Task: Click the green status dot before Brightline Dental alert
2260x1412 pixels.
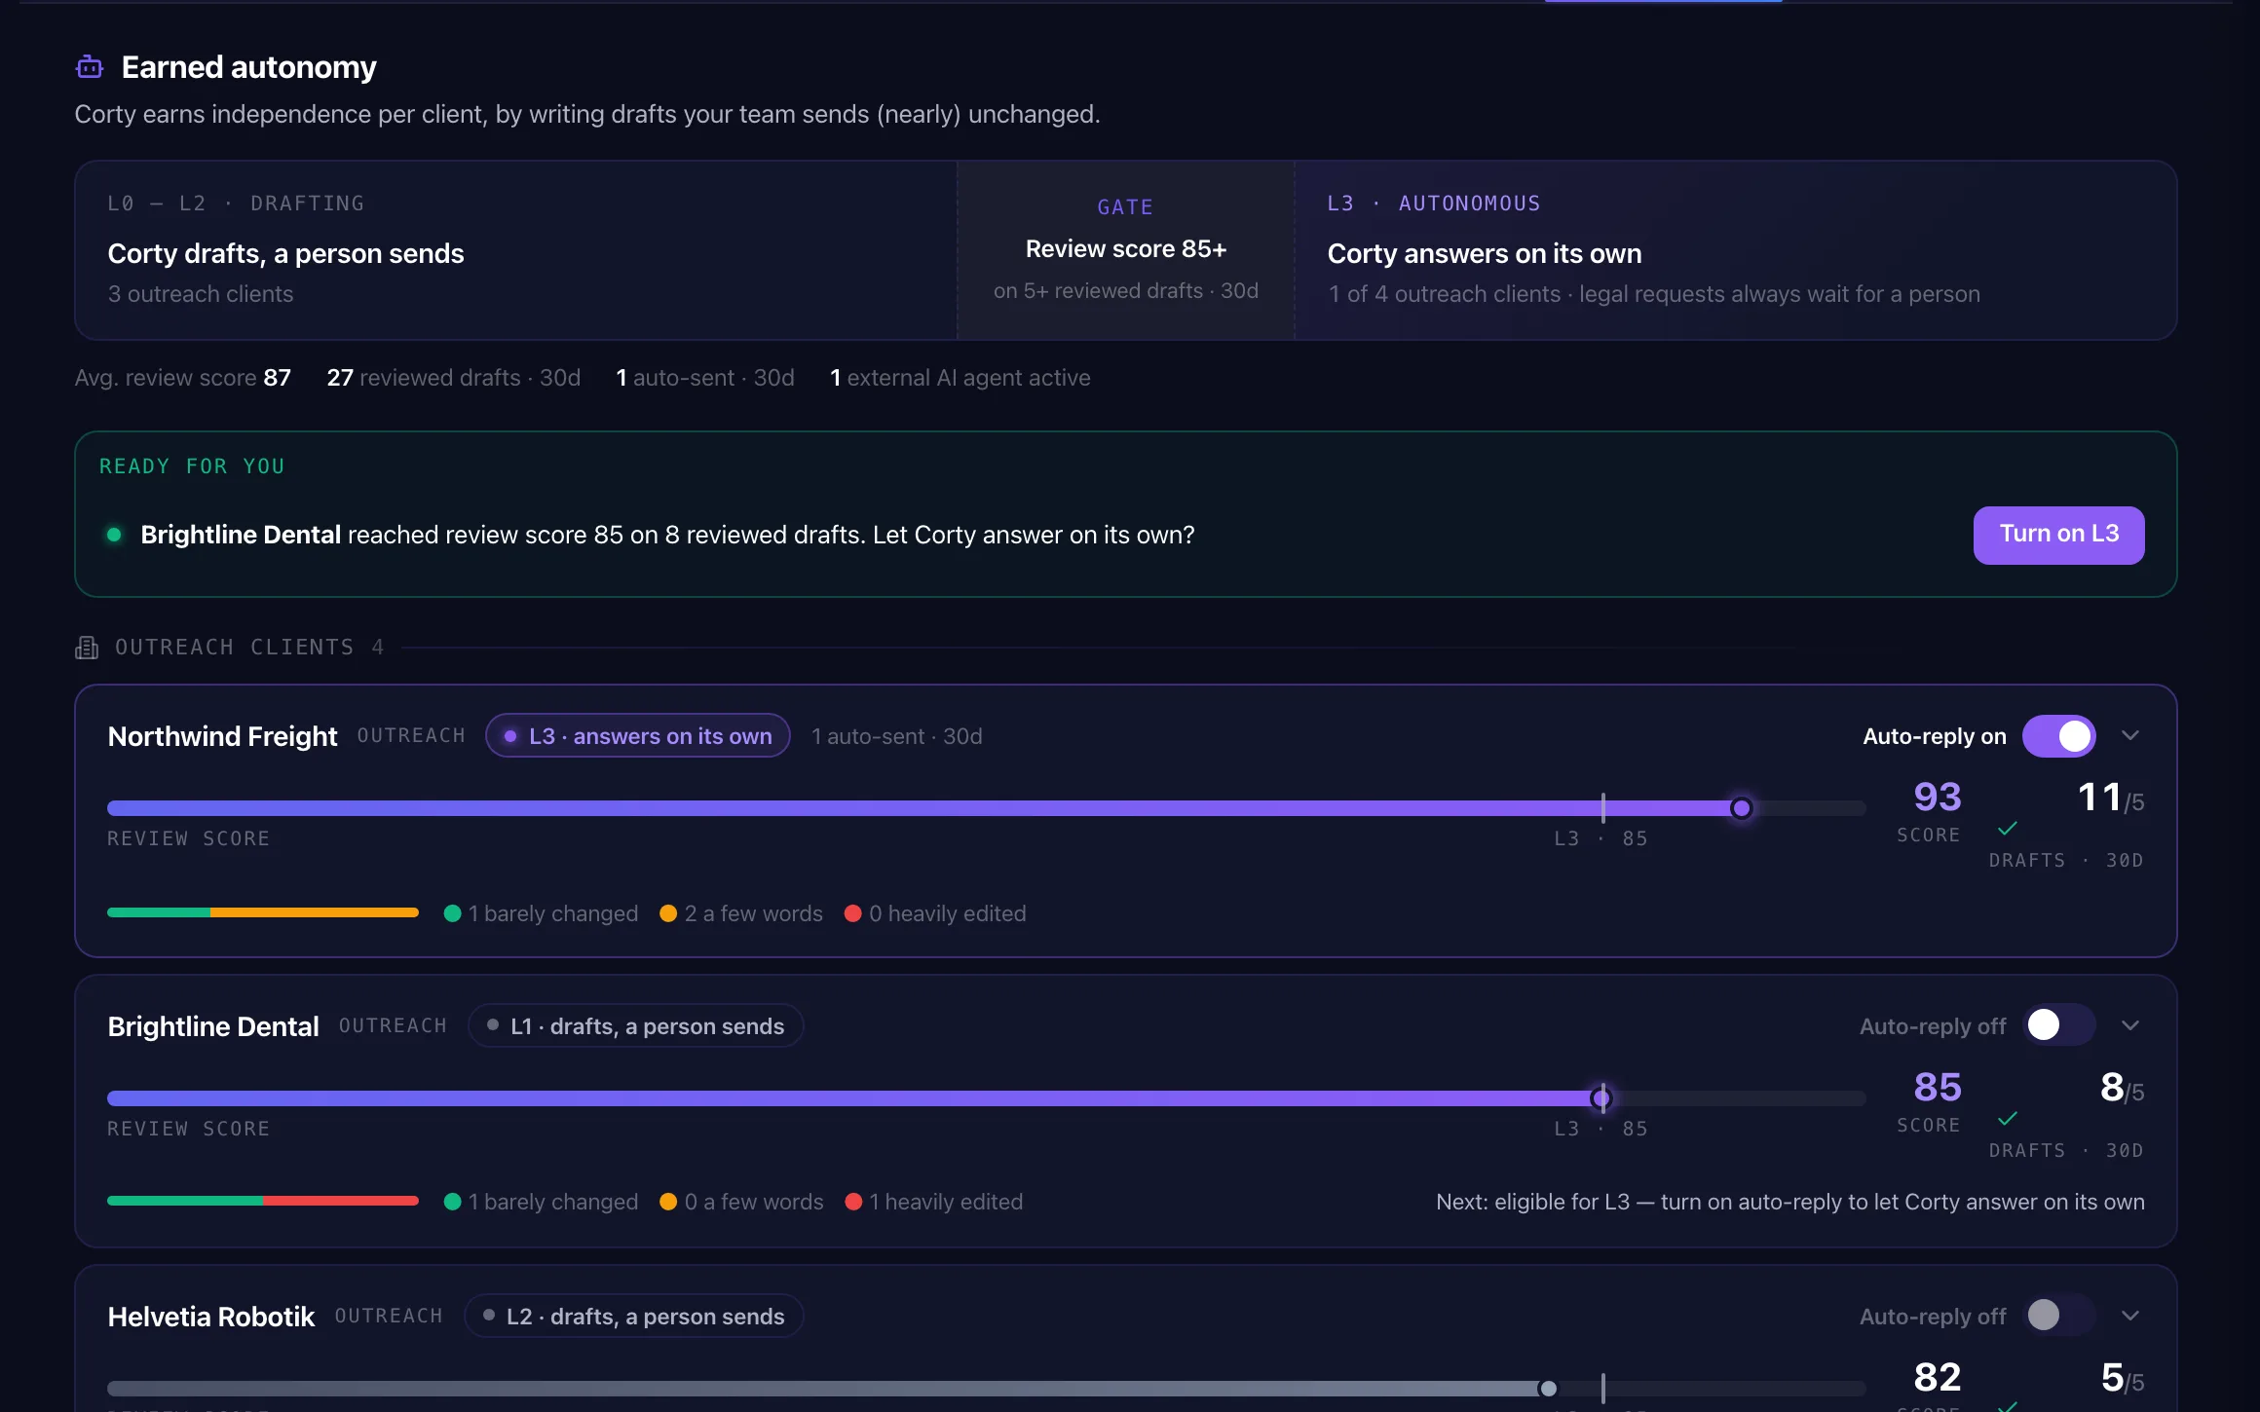Action: [114, 535]
